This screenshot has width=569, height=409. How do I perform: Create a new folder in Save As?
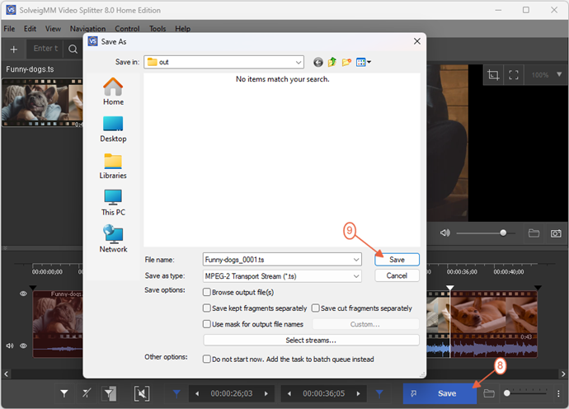tap(346, 63)
